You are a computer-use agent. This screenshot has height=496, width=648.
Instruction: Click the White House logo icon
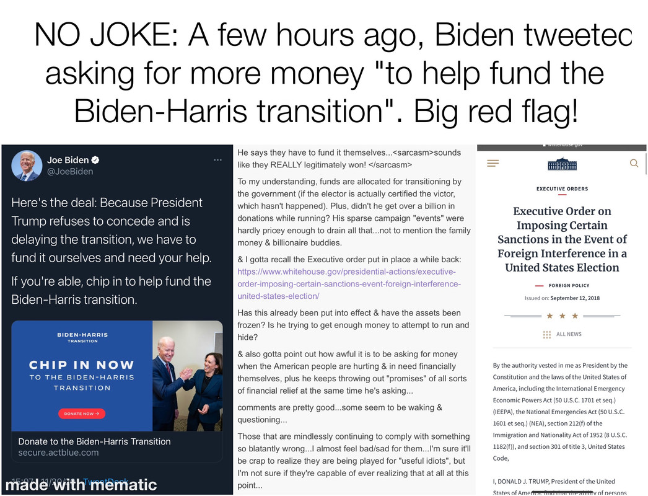point(562,164)
